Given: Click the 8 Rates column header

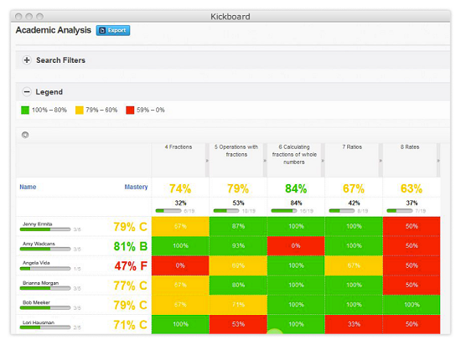Looking at the screenshot, I should click(410, 147).
